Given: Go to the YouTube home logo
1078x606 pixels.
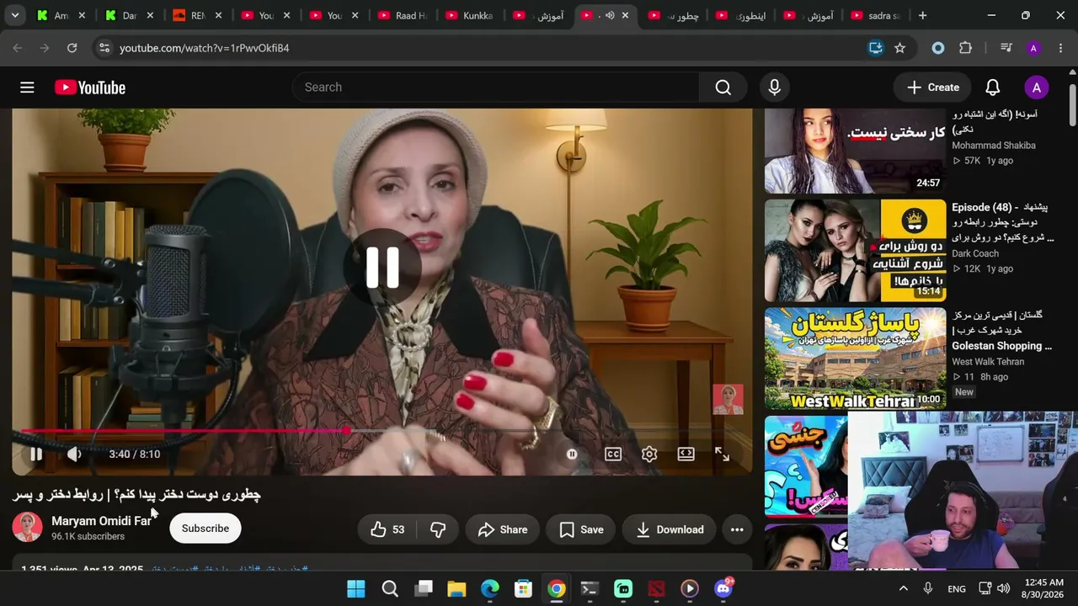Looking at the screenshot, I should pos(90,88).
